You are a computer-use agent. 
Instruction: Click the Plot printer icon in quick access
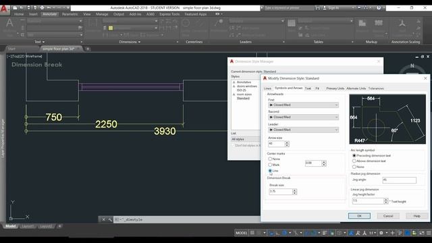pyautogui.click(x=42, y=7)
